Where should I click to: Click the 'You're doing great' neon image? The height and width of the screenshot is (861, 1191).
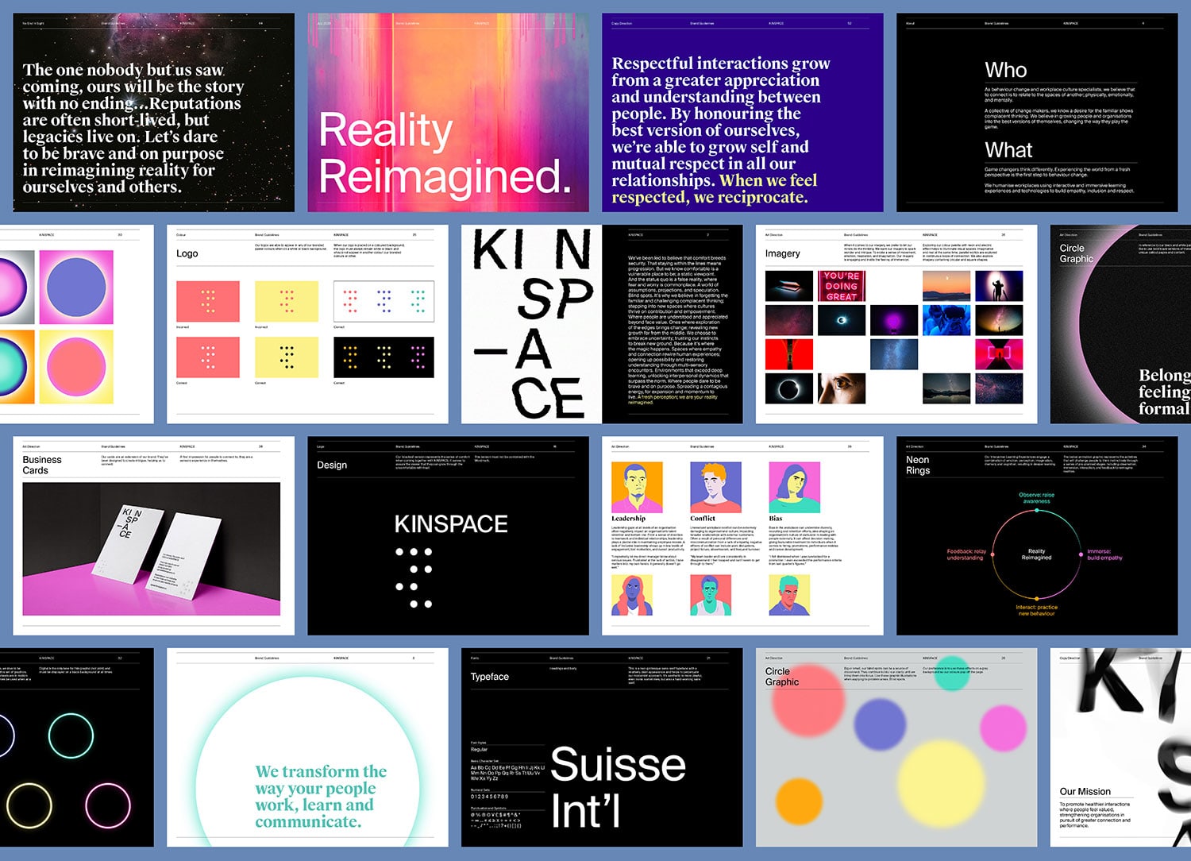(841, 286)
